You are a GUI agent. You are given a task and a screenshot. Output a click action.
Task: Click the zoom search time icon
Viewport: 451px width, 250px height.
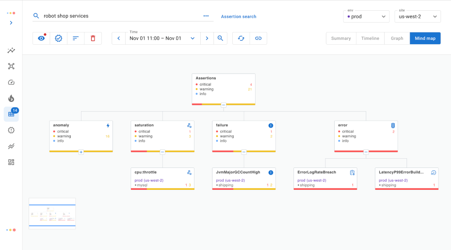click(220, 38)
